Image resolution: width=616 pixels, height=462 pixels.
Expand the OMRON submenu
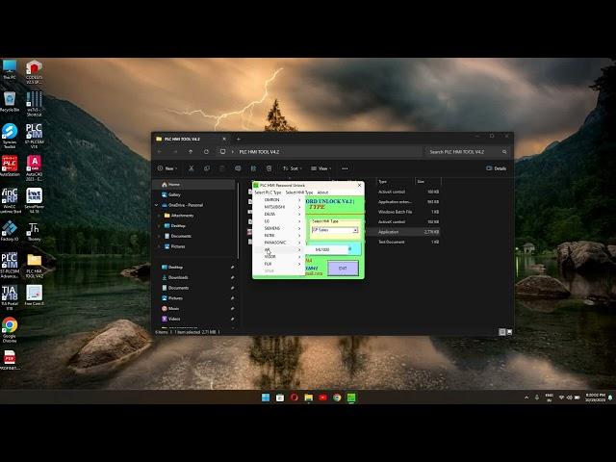tap(278, 200)
